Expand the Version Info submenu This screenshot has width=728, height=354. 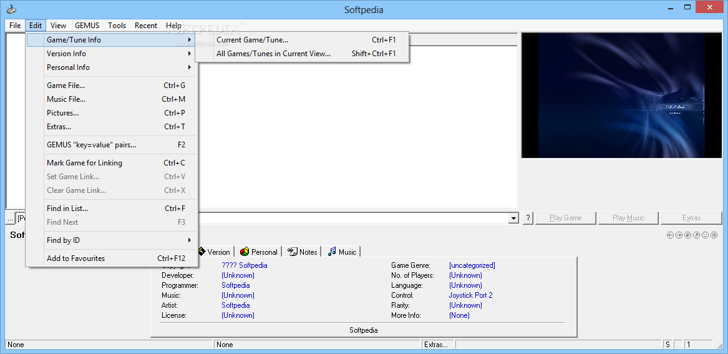[x=112, y=54]
